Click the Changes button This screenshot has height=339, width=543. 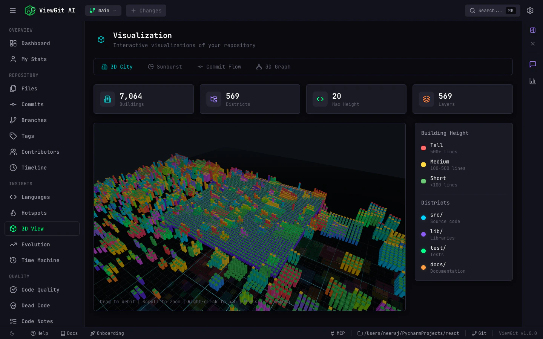pyautogui.click(x=146, y=11)
